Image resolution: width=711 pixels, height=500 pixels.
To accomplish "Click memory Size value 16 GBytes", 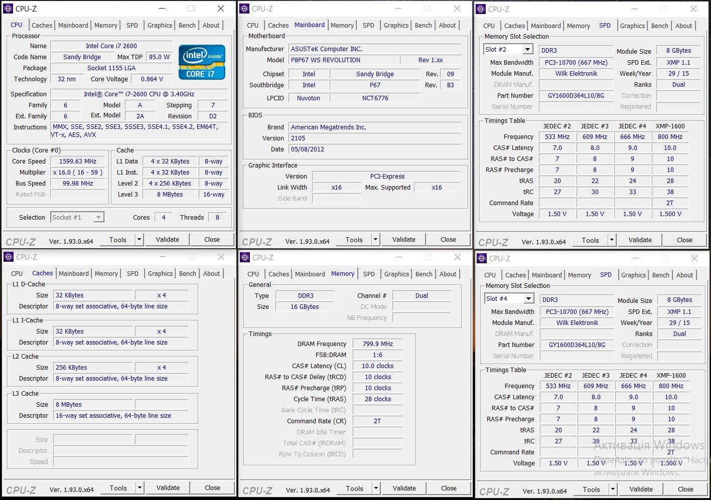I will (305, 307).
